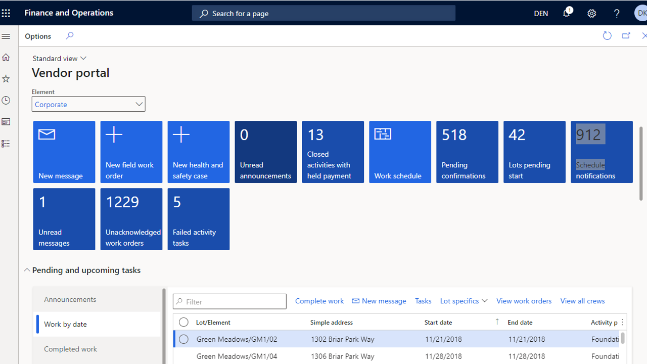647x364 pixels.
Task: Expand the left navigation pane hamburger
Action: (6, 36)
